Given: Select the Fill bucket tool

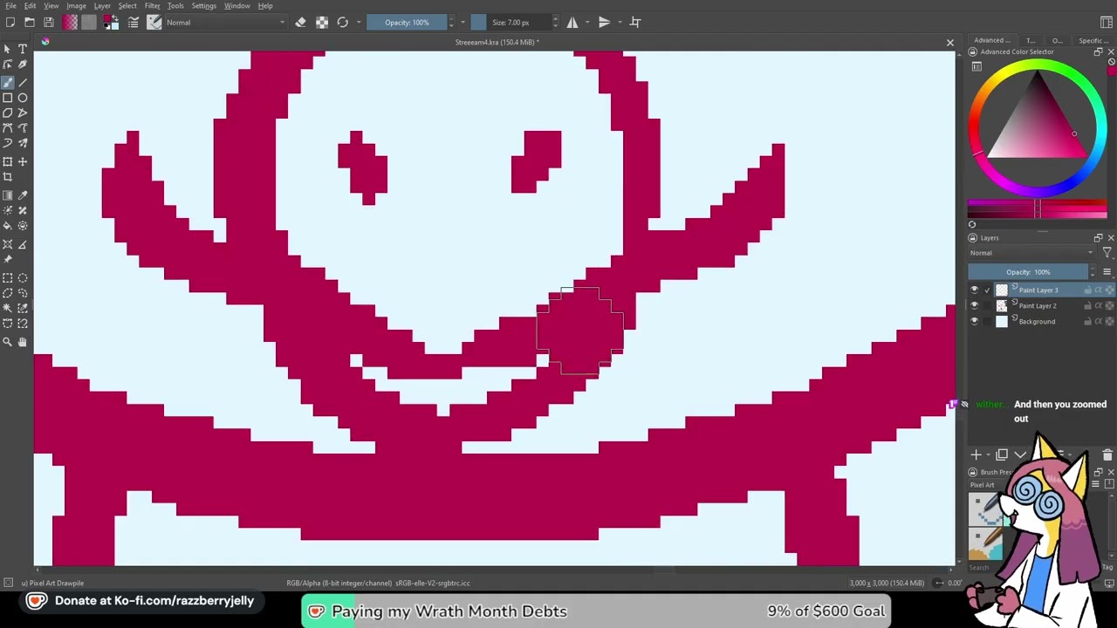Looking at the screenshot, I should click(x=8, y=226).
